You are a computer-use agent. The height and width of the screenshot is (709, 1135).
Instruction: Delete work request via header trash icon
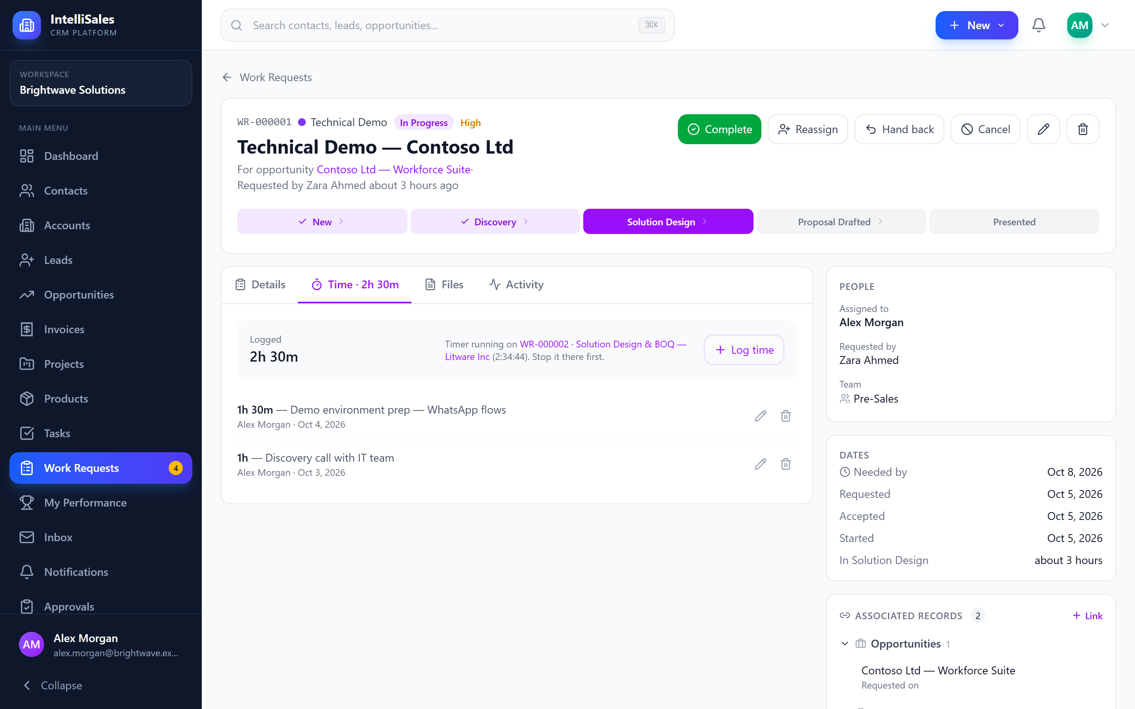[x=1083, y=129]
